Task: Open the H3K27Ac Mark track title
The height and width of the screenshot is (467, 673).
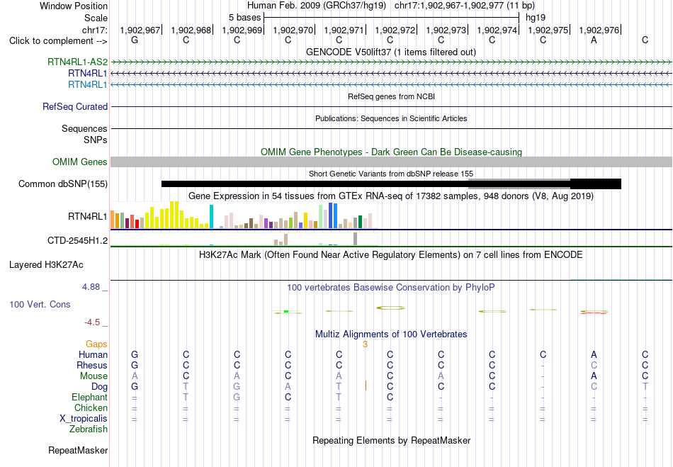Action: pos(391,255)
